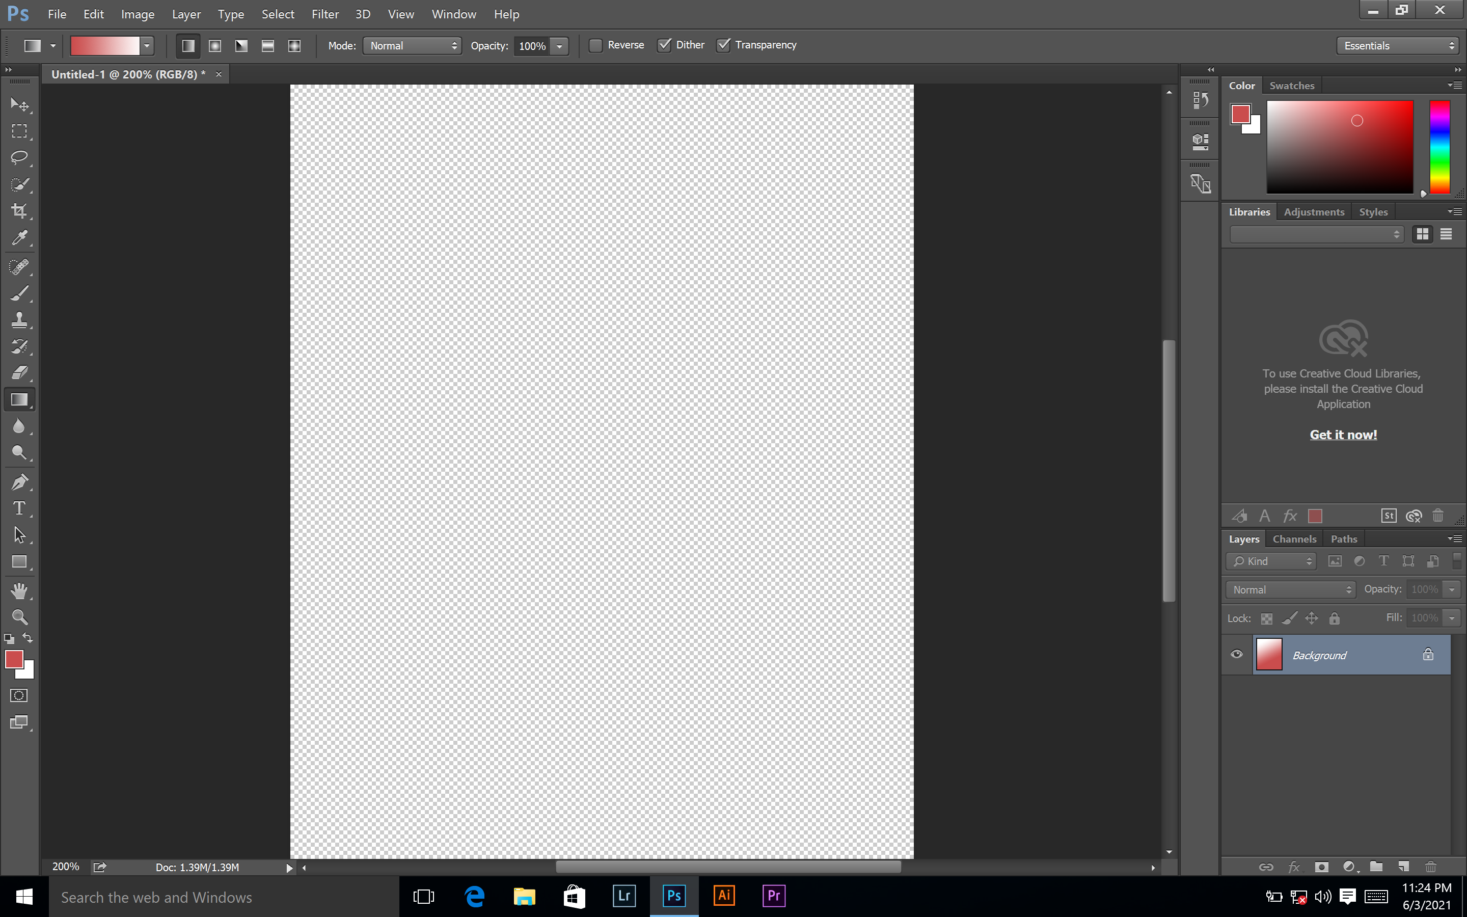Open the gradient picker dropdown
The height and width of the screenshot is (917, 1467).
[146, 45]
